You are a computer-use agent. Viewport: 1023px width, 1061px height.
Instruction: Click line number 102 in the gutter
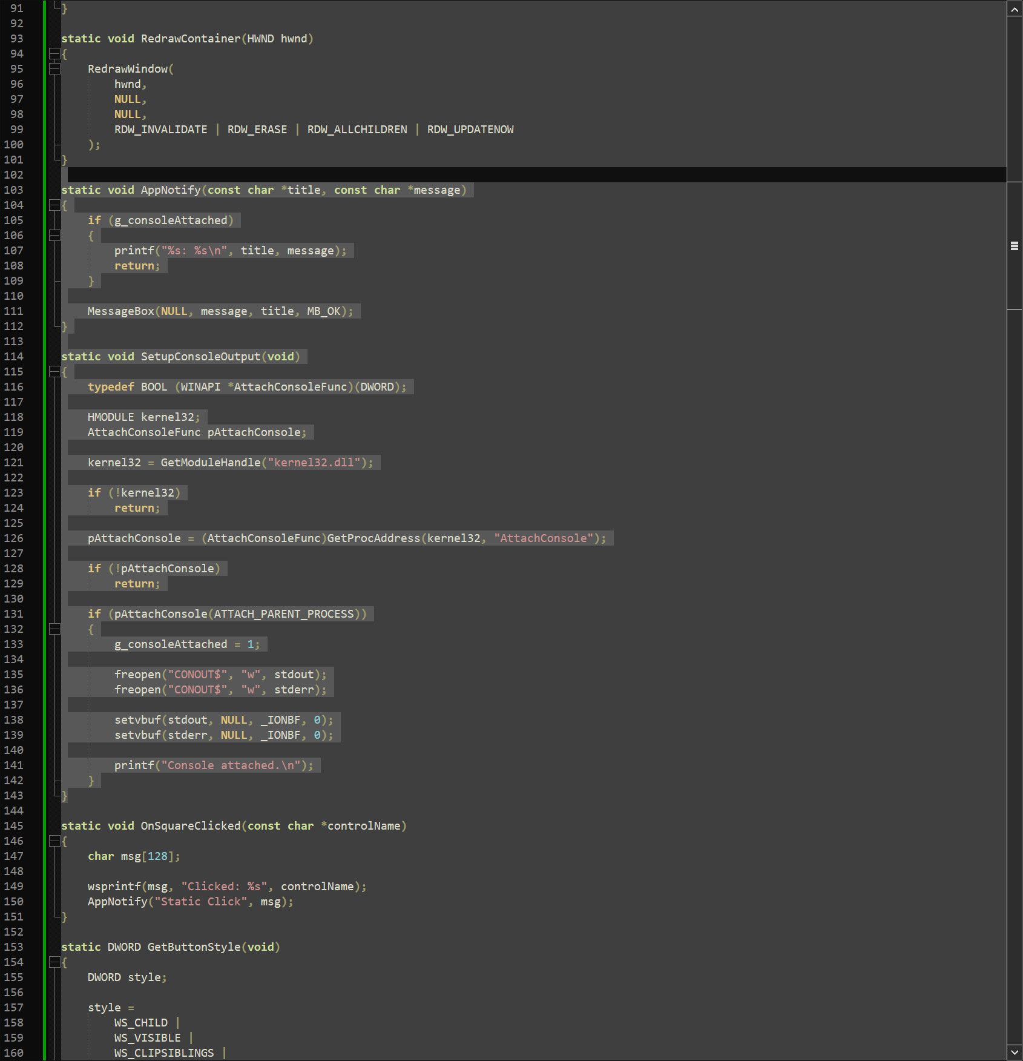click(x=13, y=175)
